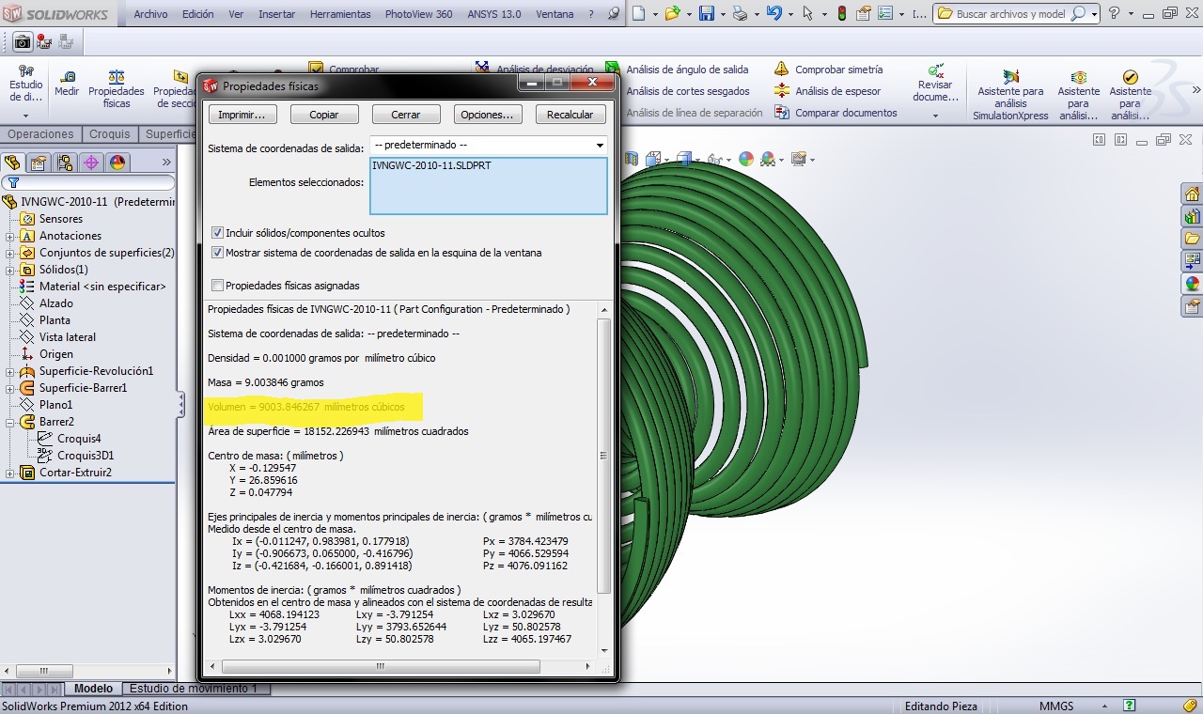
Task: Click the Imprimir... button
Action: click(x=242, y=115)
